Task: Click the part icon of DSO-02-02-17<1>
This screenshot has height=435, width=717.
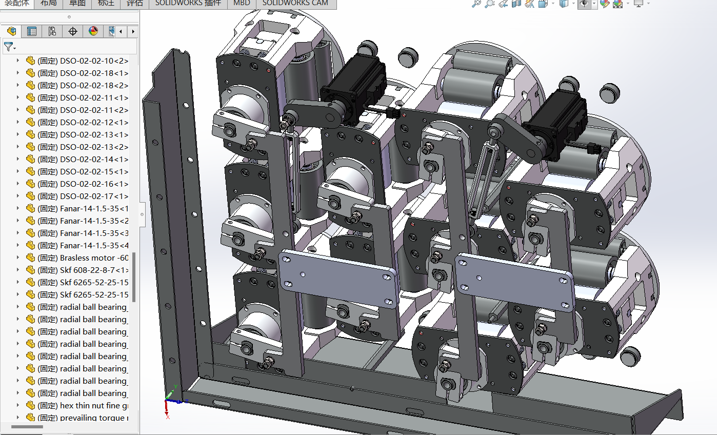Action: 30,196
